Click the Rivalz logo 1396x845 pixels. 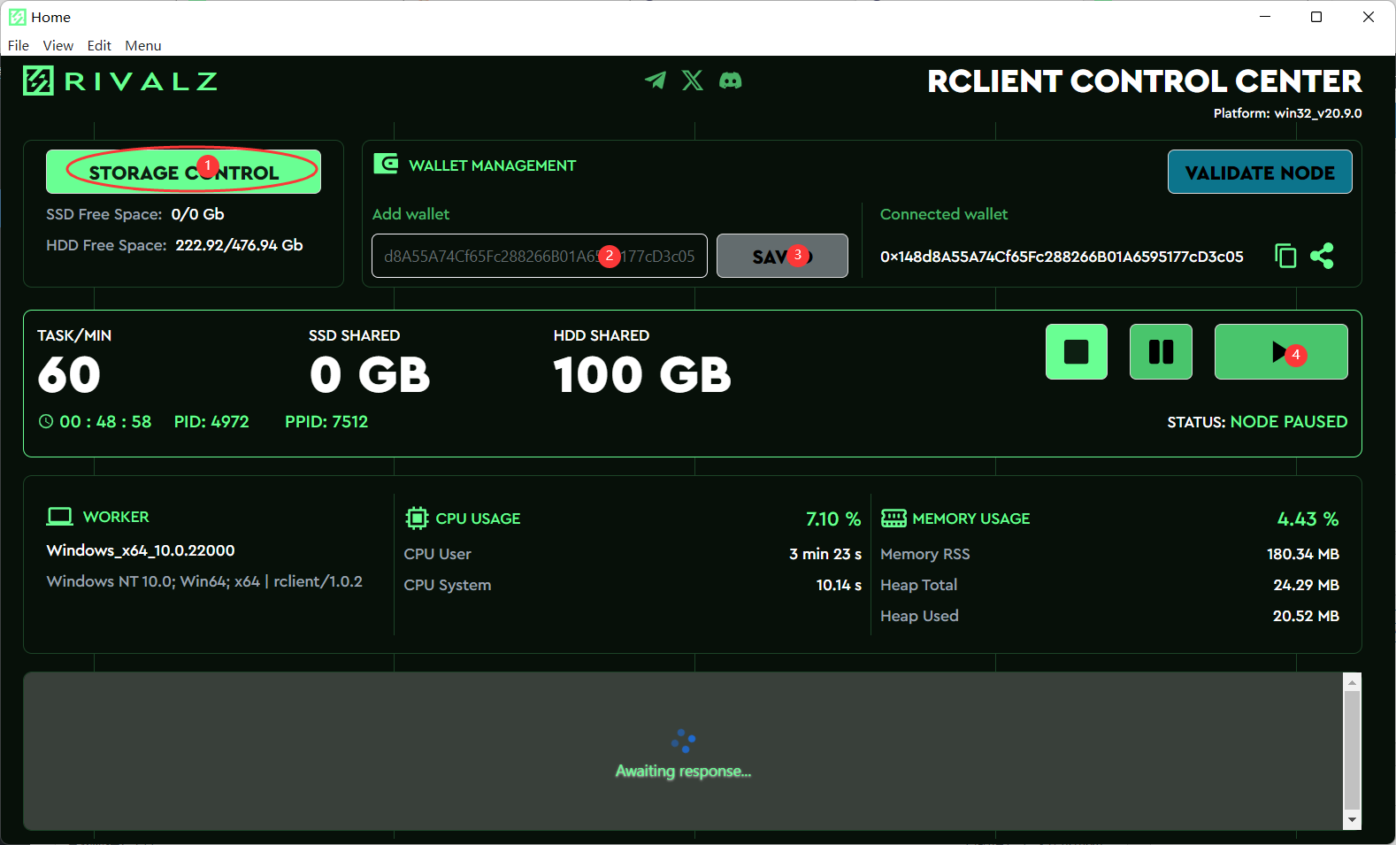click(120, 81)
